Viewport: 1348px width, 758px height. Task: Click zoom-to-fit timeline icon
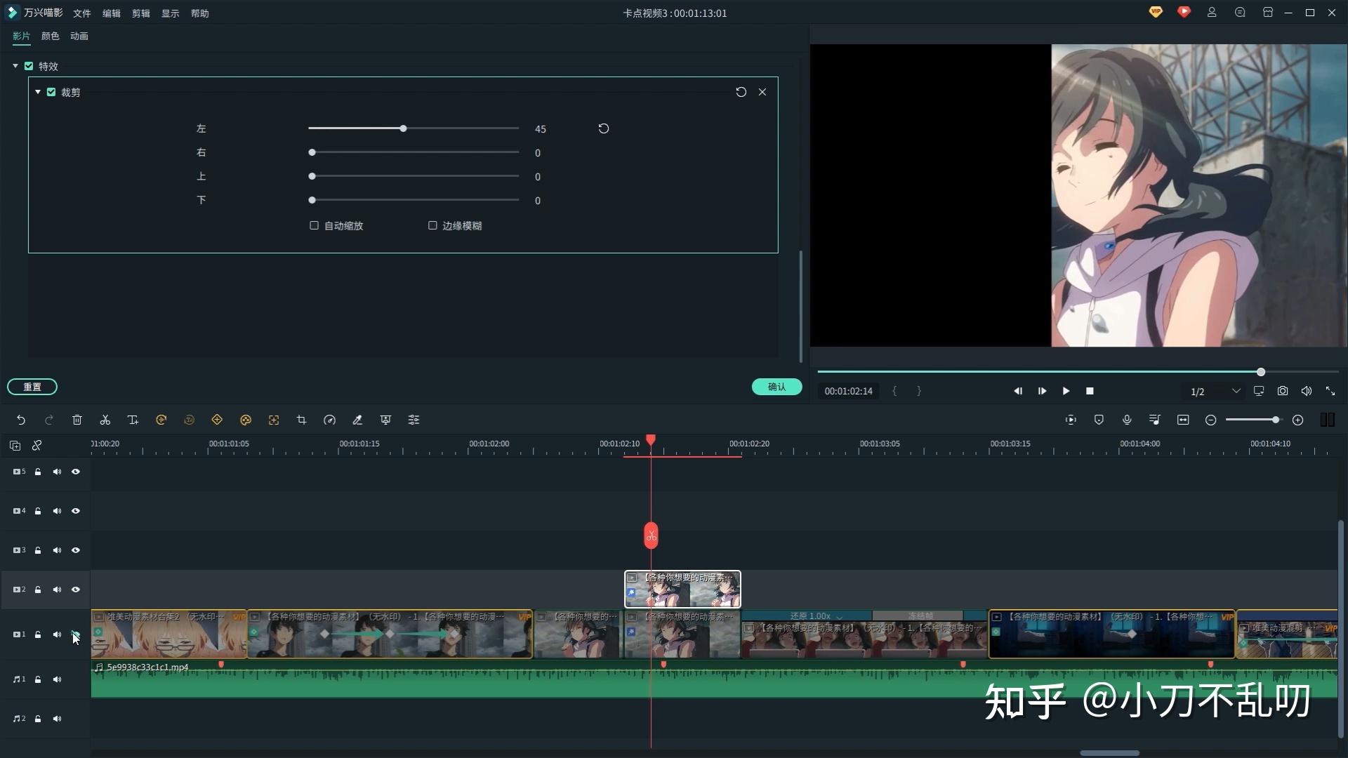[1183, 420]
